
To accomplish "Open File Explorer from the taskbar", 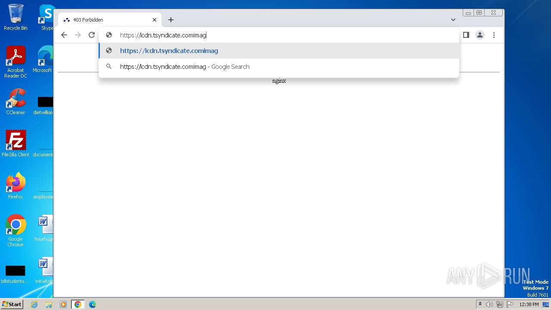I will coord(49,304).
